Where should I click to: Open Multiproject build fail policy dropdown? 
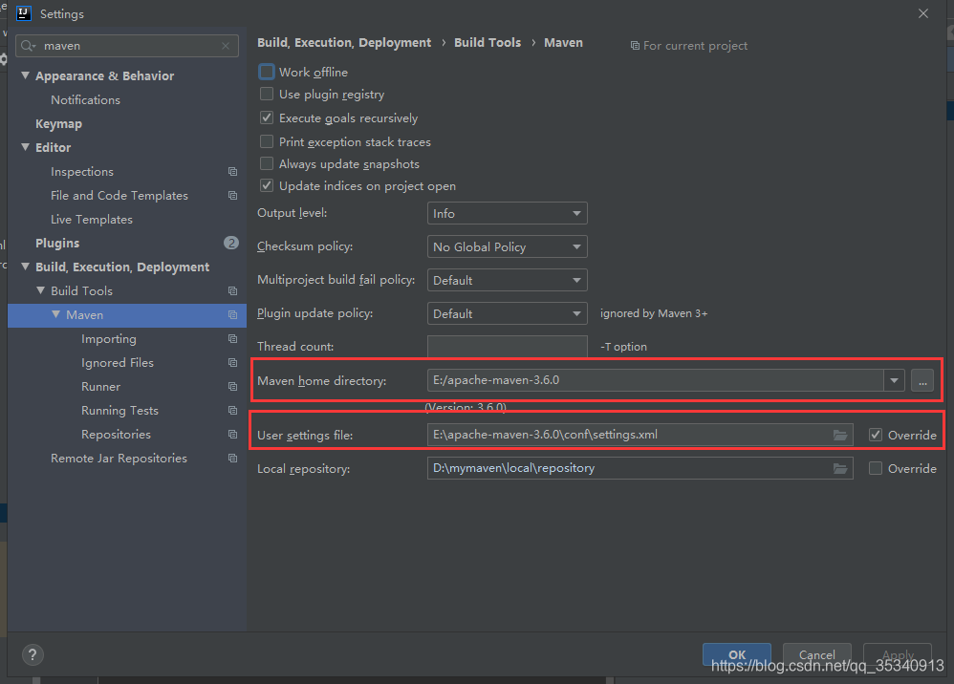click(507, 280)
